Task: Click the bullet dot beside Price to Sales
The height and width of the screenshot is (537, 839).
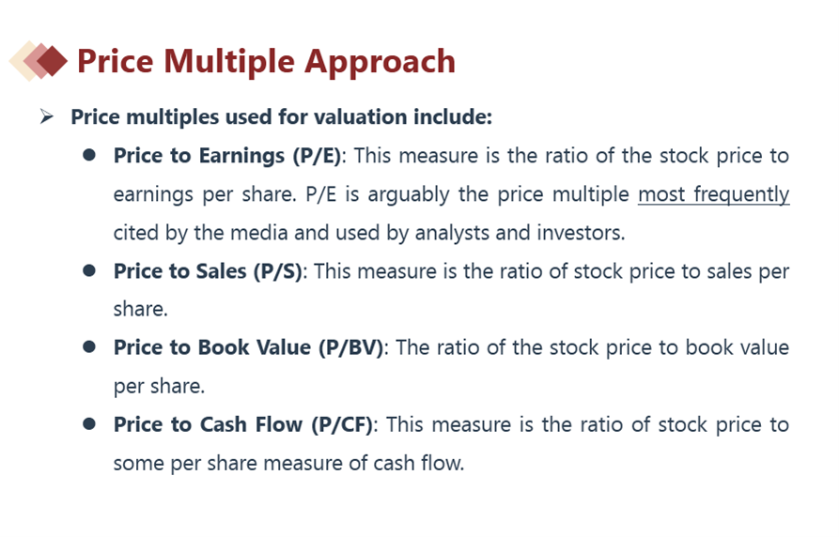Action: pyautogui.click(x=89, y=270)
